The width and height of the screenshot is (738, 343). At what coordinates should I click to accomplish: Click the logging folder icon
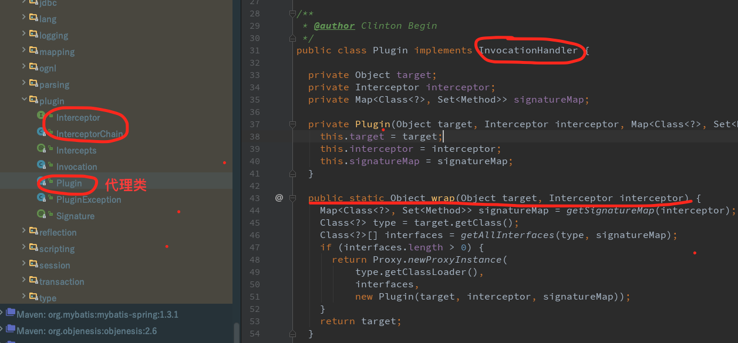(33, 35)
